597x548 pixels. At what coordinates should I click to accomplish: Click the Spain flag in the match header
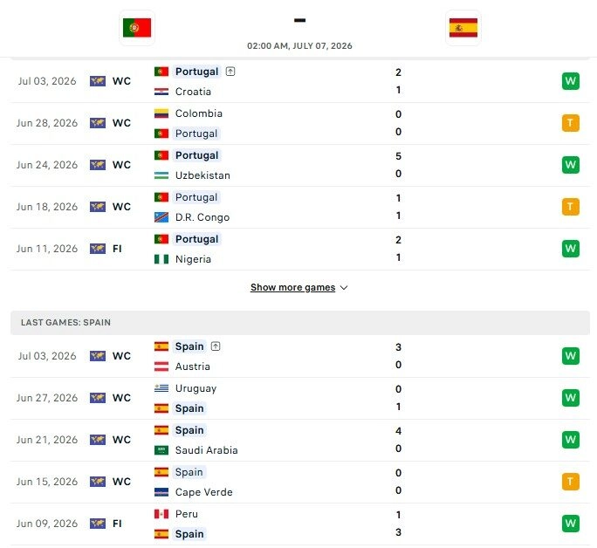click(x=463, y=28)
